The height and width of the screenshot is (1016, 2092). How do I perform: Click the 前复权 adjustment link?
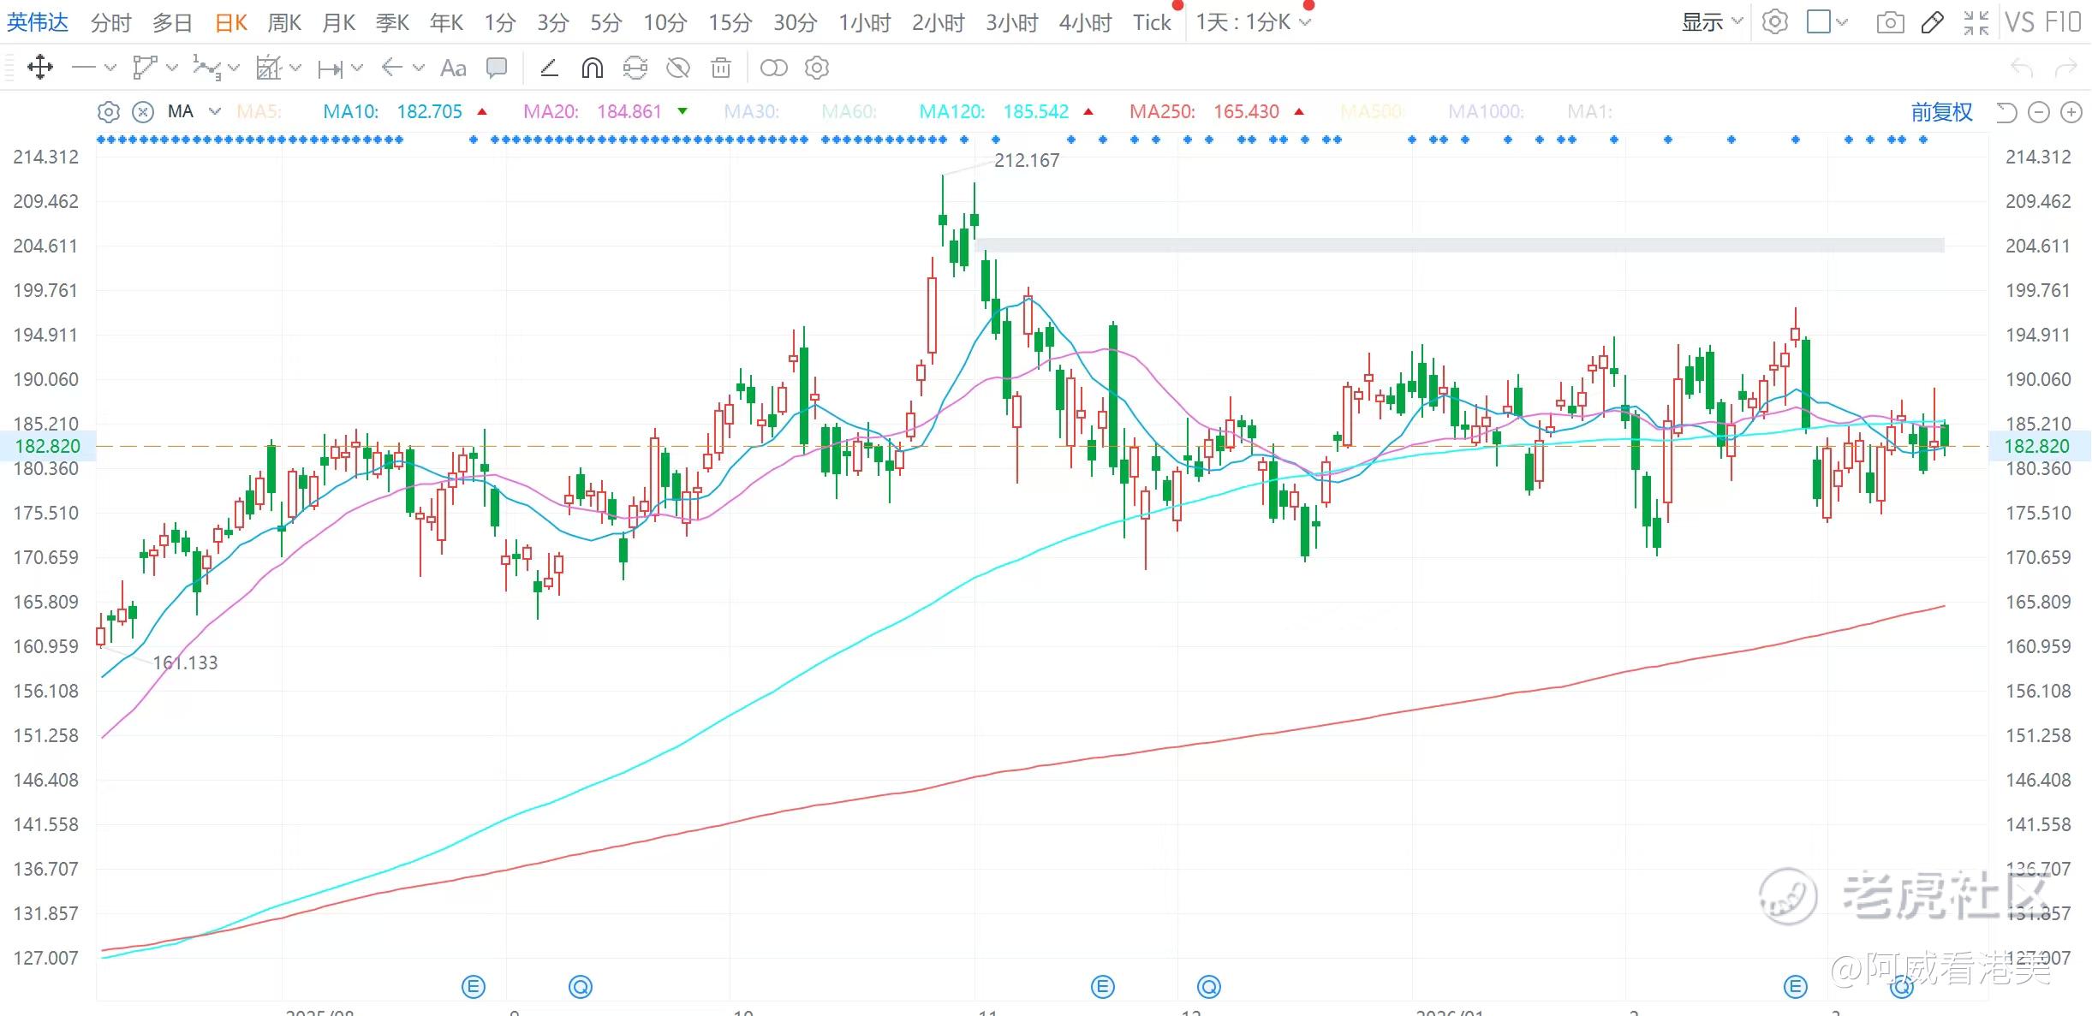pos(1941,112)
